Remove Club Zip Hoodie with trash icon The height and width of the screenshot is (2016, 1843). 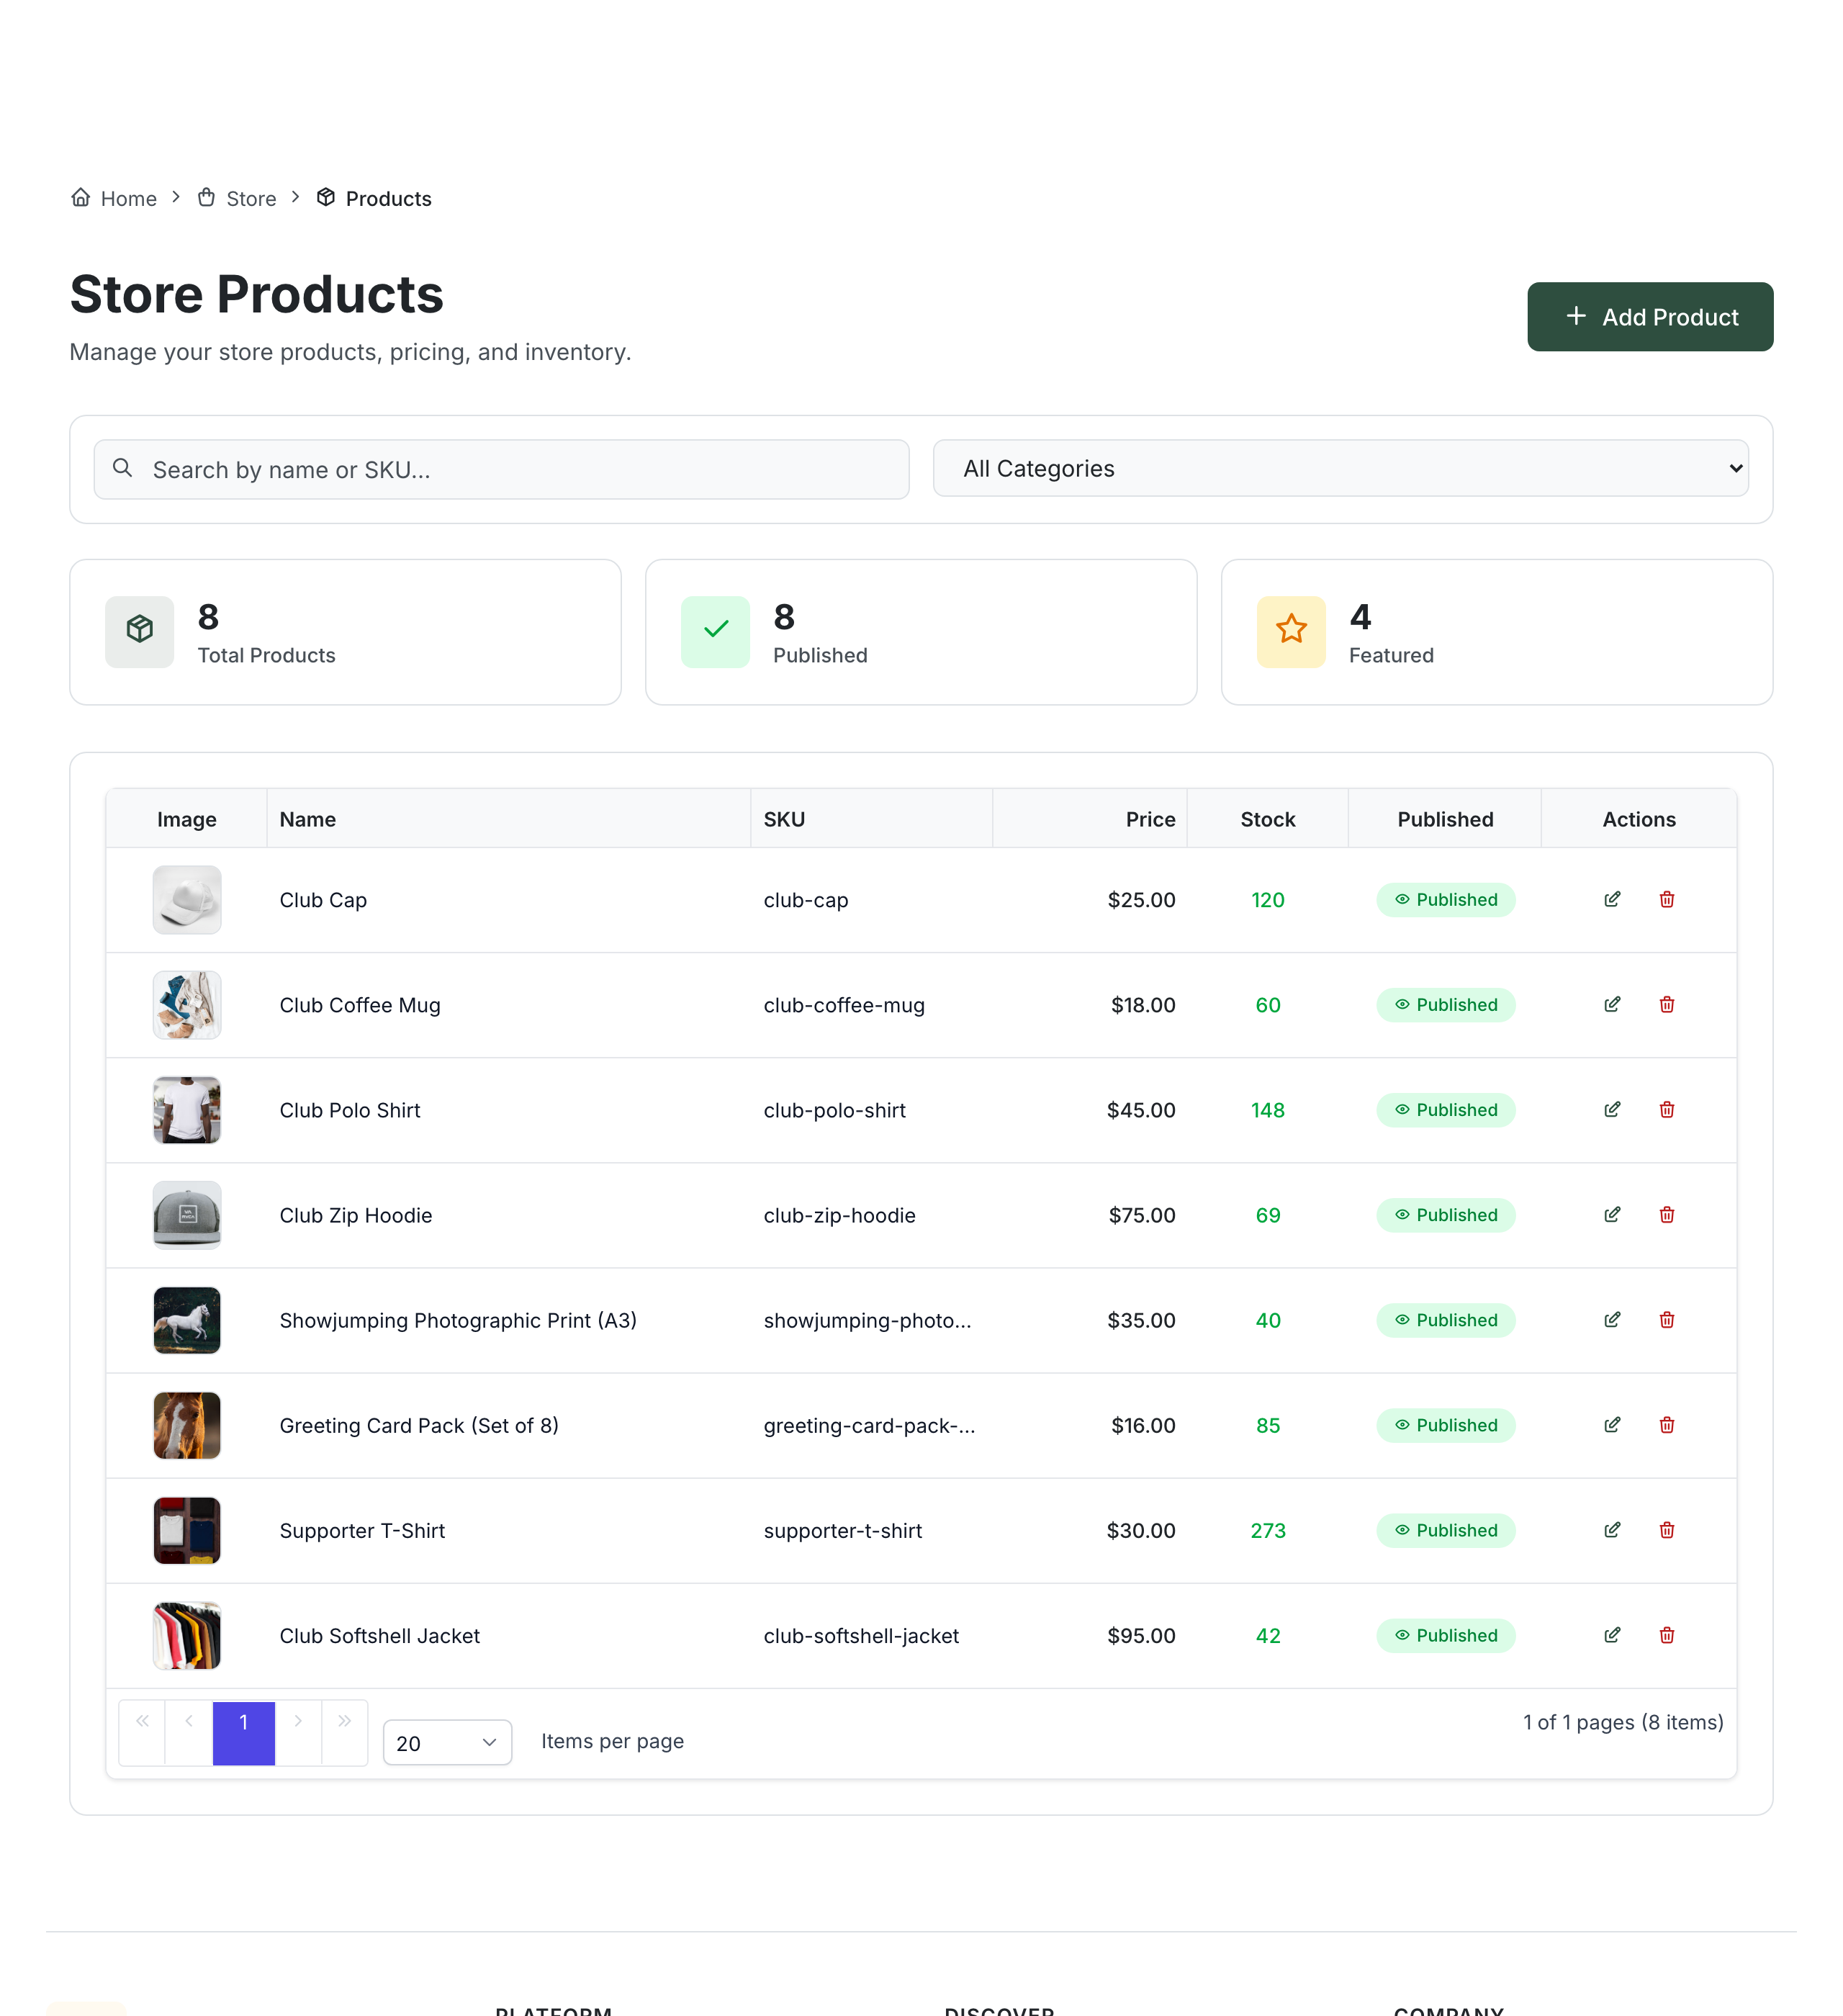[x=1666, y=1214]
